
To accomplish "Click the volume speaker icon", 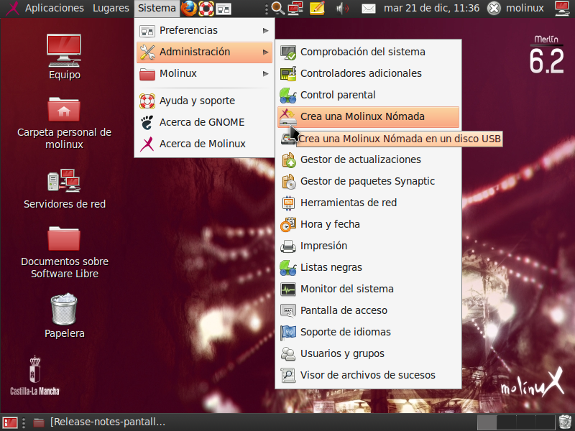I will pos(343,9).
